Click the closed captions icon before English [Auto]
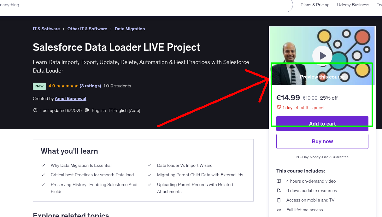The height and width of the screenshot is (217, 382). pos(111,110)
